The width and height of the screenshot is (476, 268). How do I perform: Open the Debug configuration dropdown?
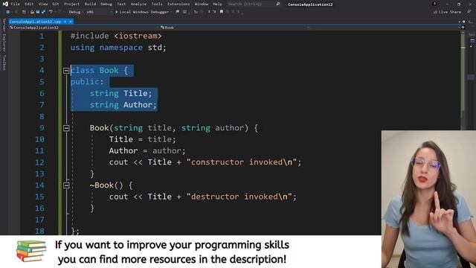pos(75,12)
